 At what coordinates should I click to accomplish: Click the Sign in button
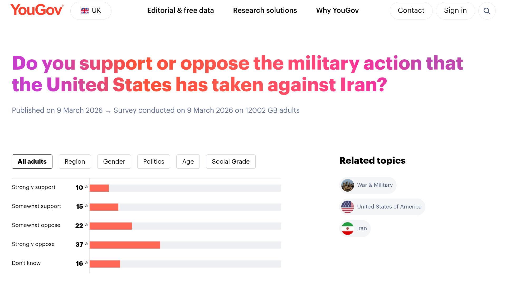(455, 11)
